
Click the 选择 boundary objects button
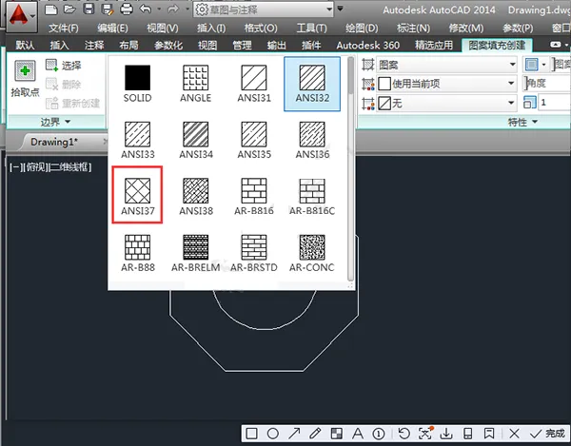tap(64, 66)
